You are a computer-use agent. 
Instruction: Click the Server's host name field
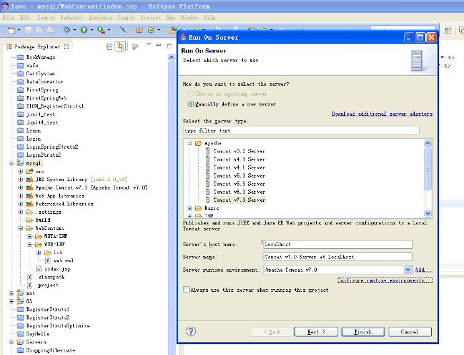[338, 244]
